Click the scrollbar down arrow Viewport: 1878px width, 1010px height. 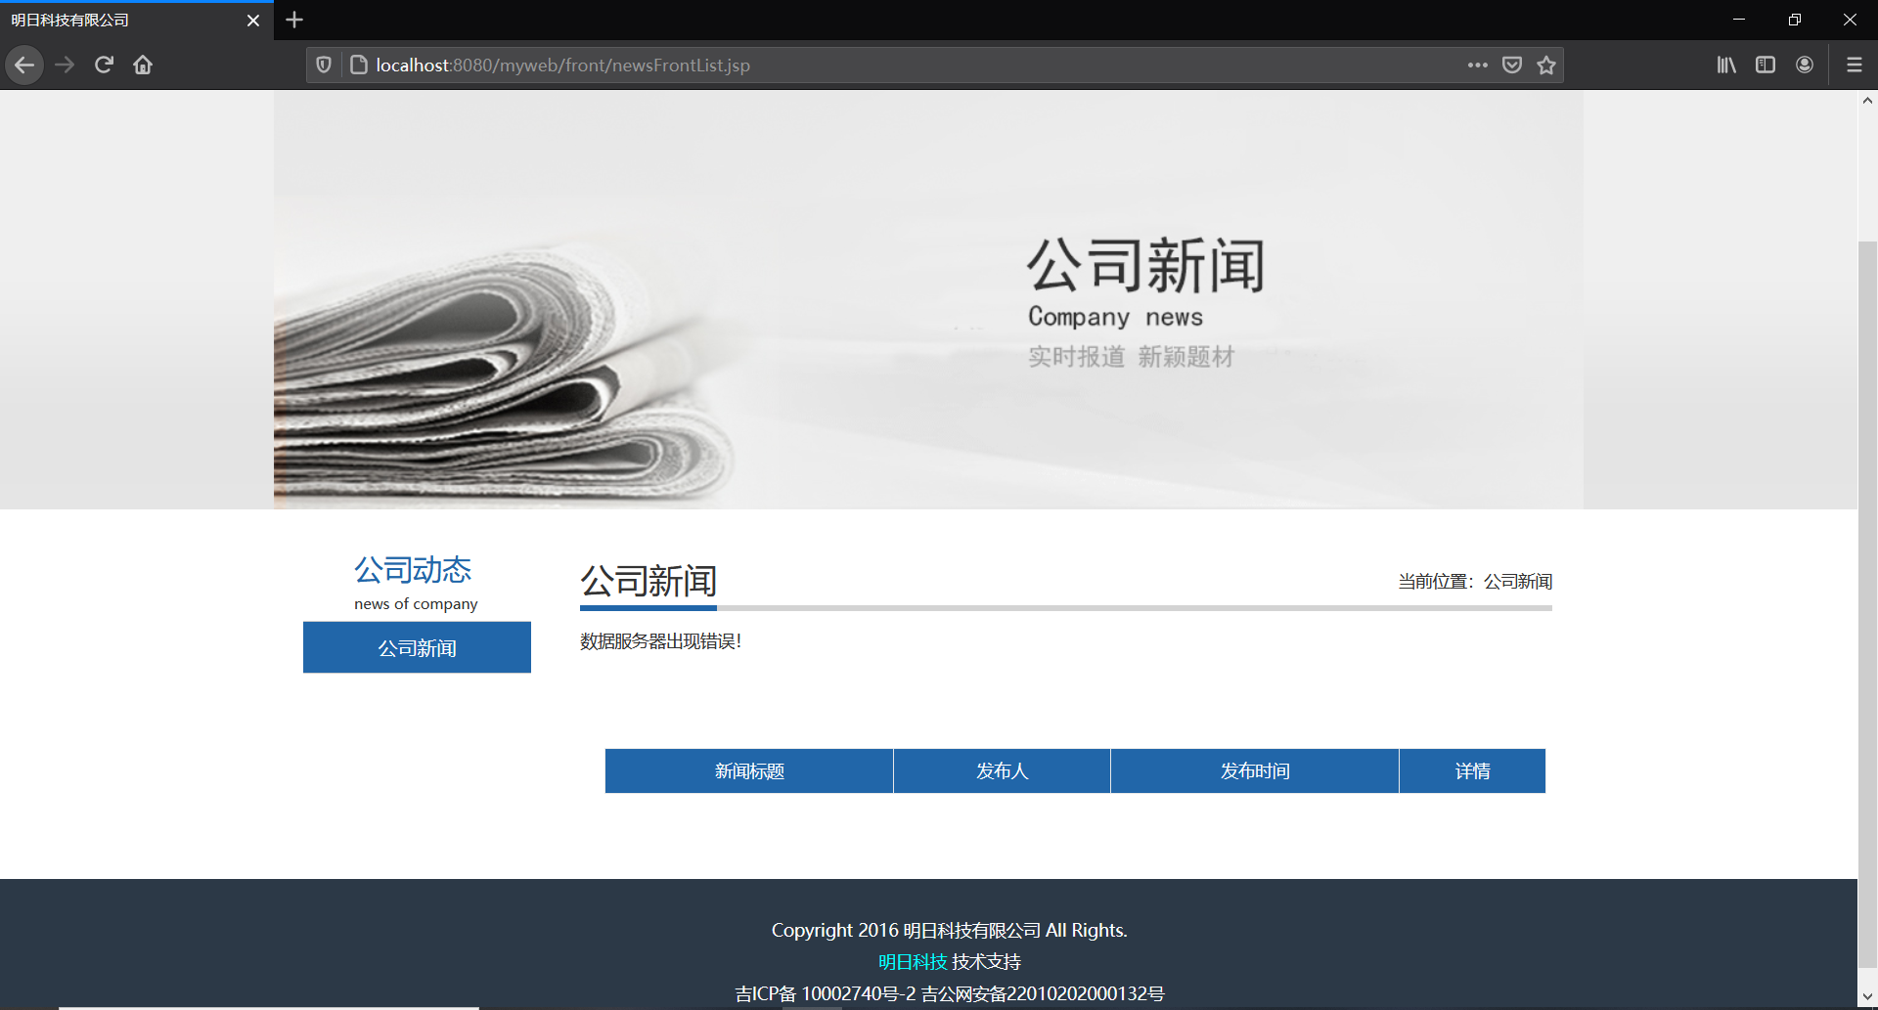coord(1867,998)
